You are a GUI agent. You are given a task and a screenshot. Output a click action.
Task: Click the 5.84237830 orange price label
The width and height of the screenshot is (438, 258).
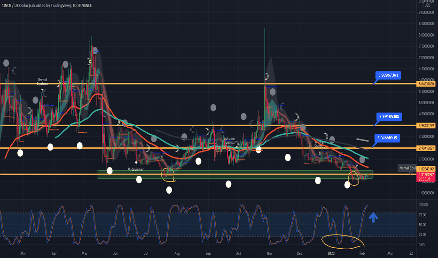427,83
